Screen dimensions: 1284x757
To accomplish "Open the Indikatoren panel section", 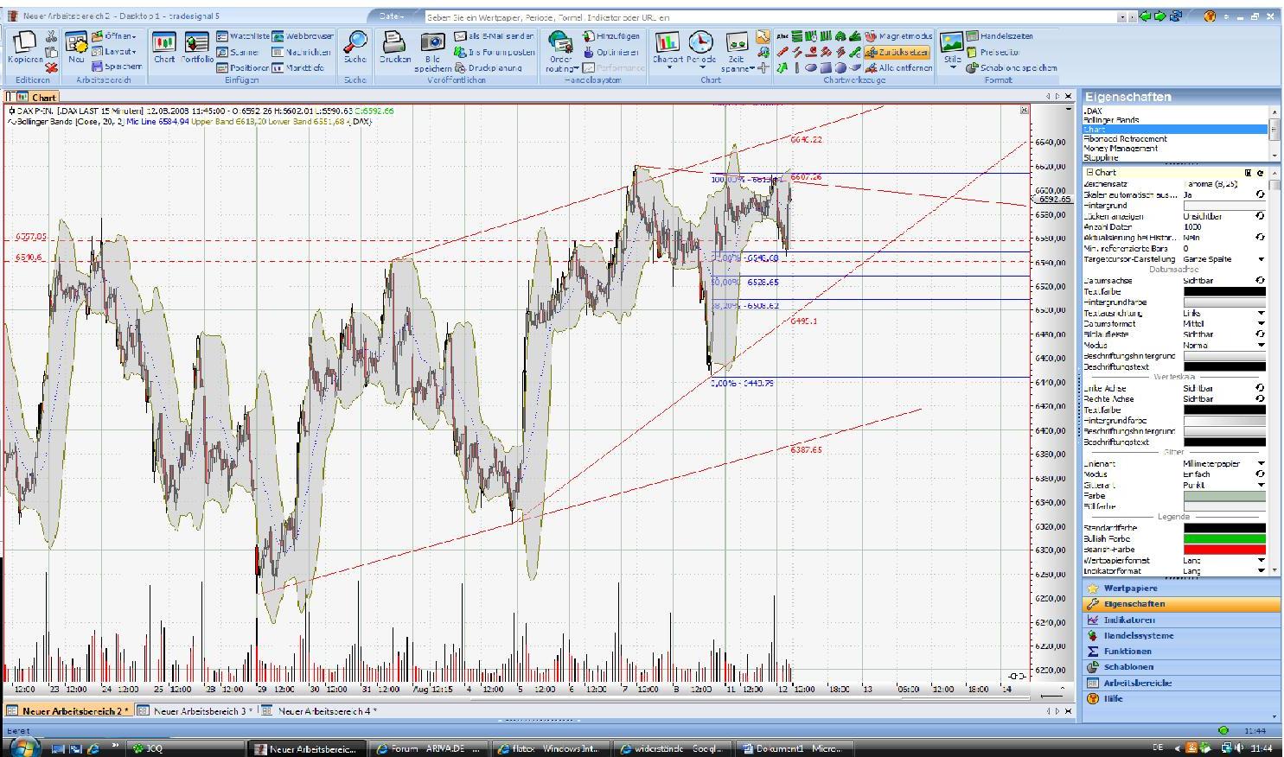I will pos(1128,620).
